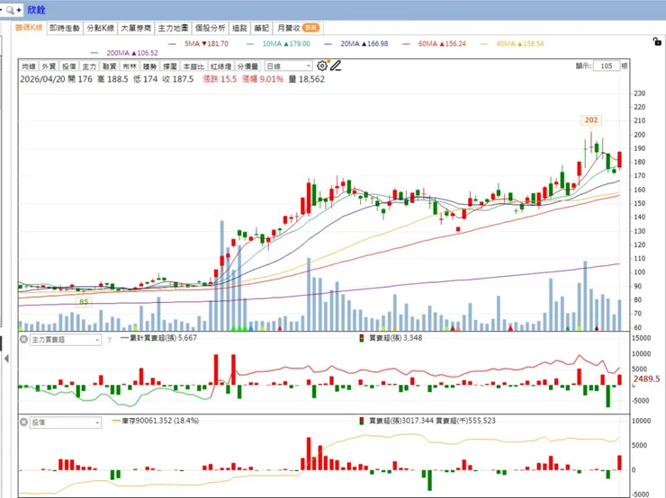
Task: Switch to the 主力地圖 tab
Action: (173, 28)
